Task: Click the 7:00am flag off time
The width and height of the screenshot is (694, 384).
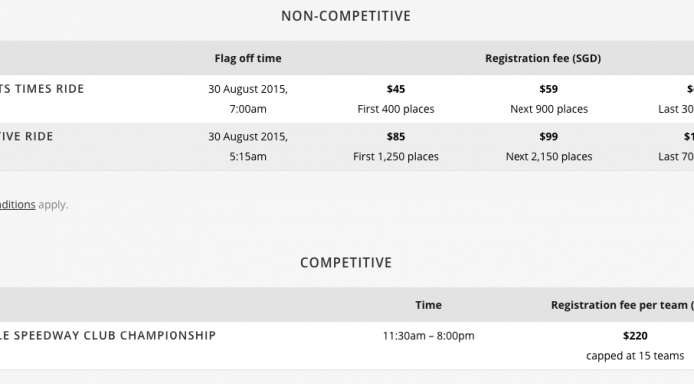Action: coord(248,109)
